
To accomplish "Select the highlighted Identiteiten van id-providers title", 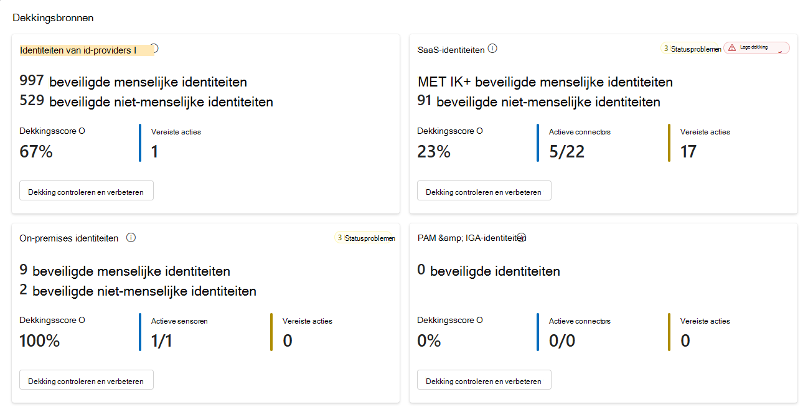I will [82, 49].
